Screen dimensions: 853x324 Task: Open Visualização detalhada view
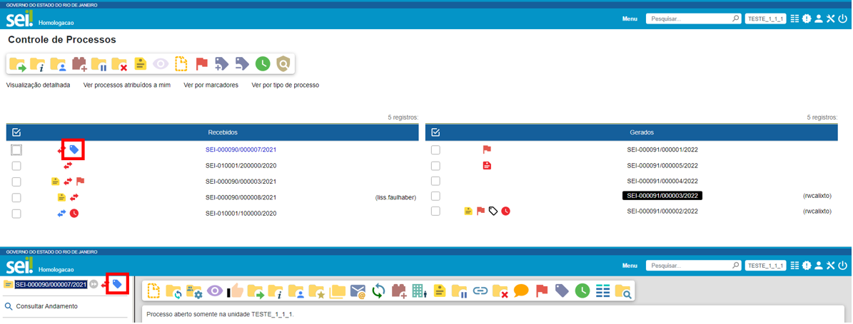[38, 85]
